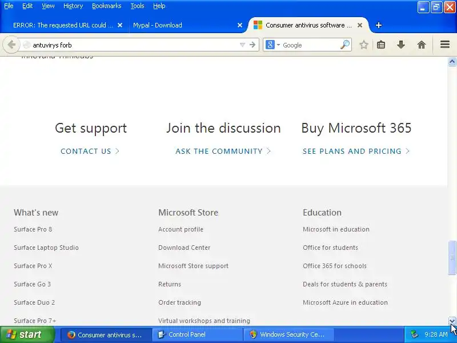457x343 pixels.
Task: Open the View menu
Action: (x=48, y=6)
